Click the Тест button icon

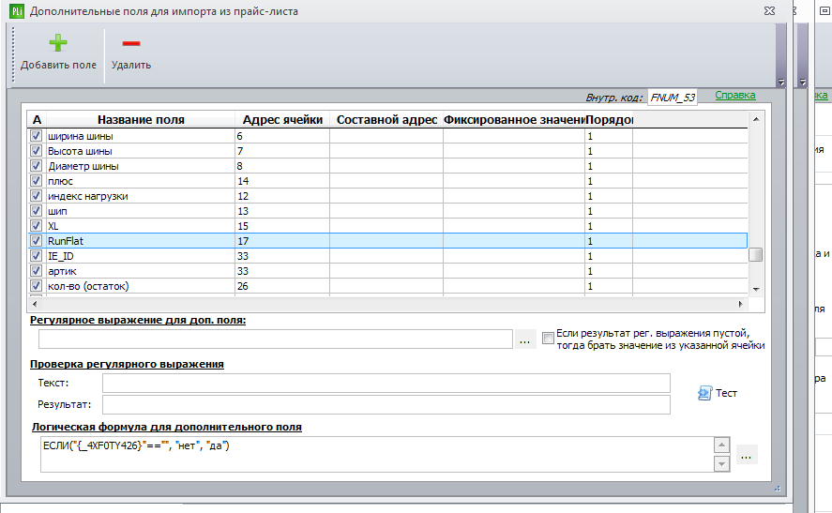coord(704,393)
